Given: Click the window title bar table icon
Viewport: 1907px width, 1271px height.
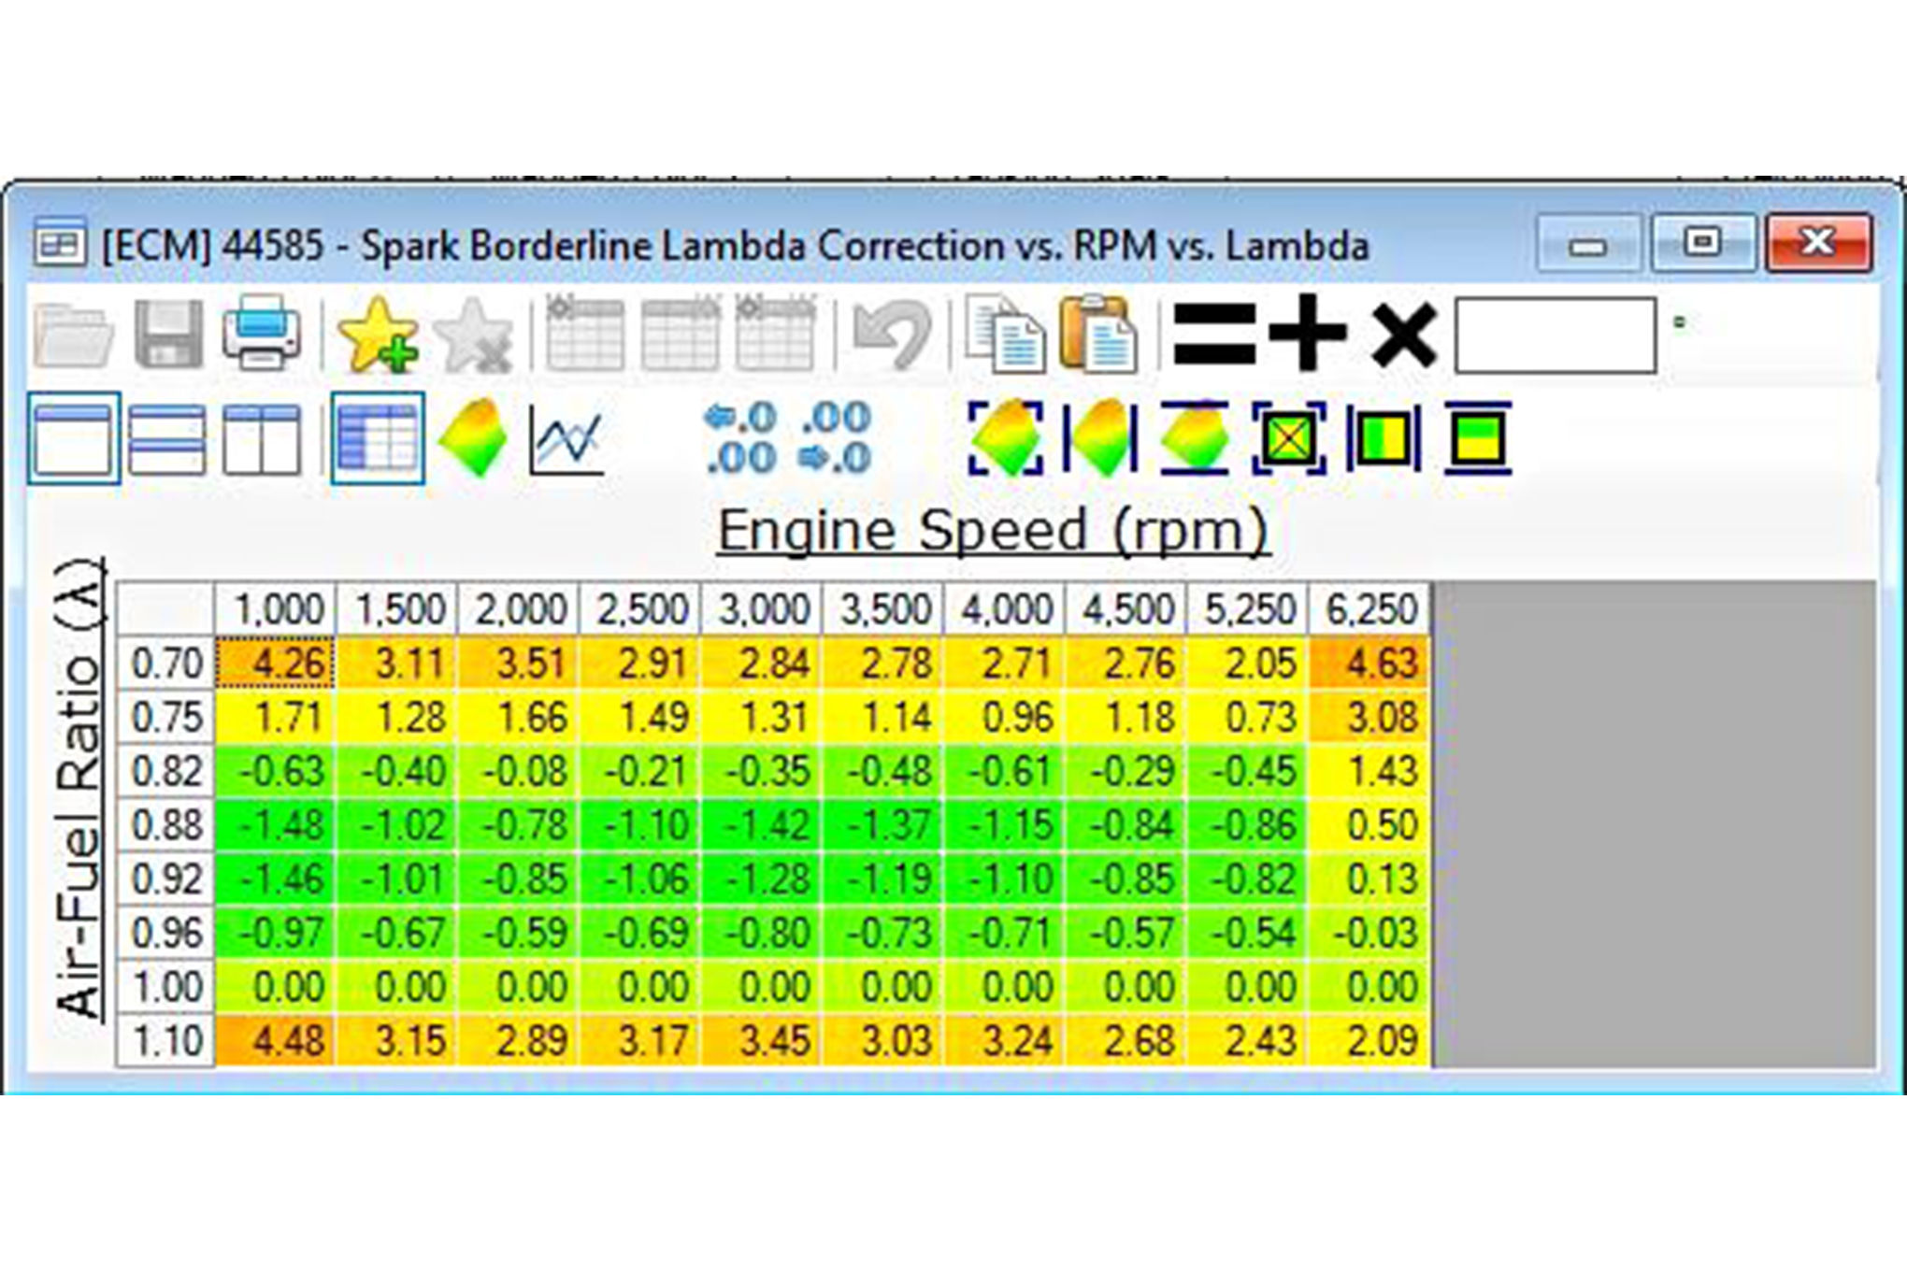Looking at the screenshot, I should 60,245.
